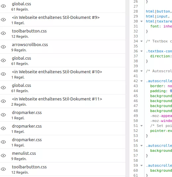
Task: Open embedded Stil-Dokument #9 entry
Action: point(63,20)
